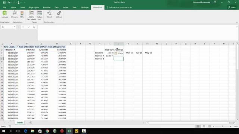Viewport: 239px width, 134px height.
Task: Open Task View on taskbar
Action: pyautogui.click(x=18, y=131)
